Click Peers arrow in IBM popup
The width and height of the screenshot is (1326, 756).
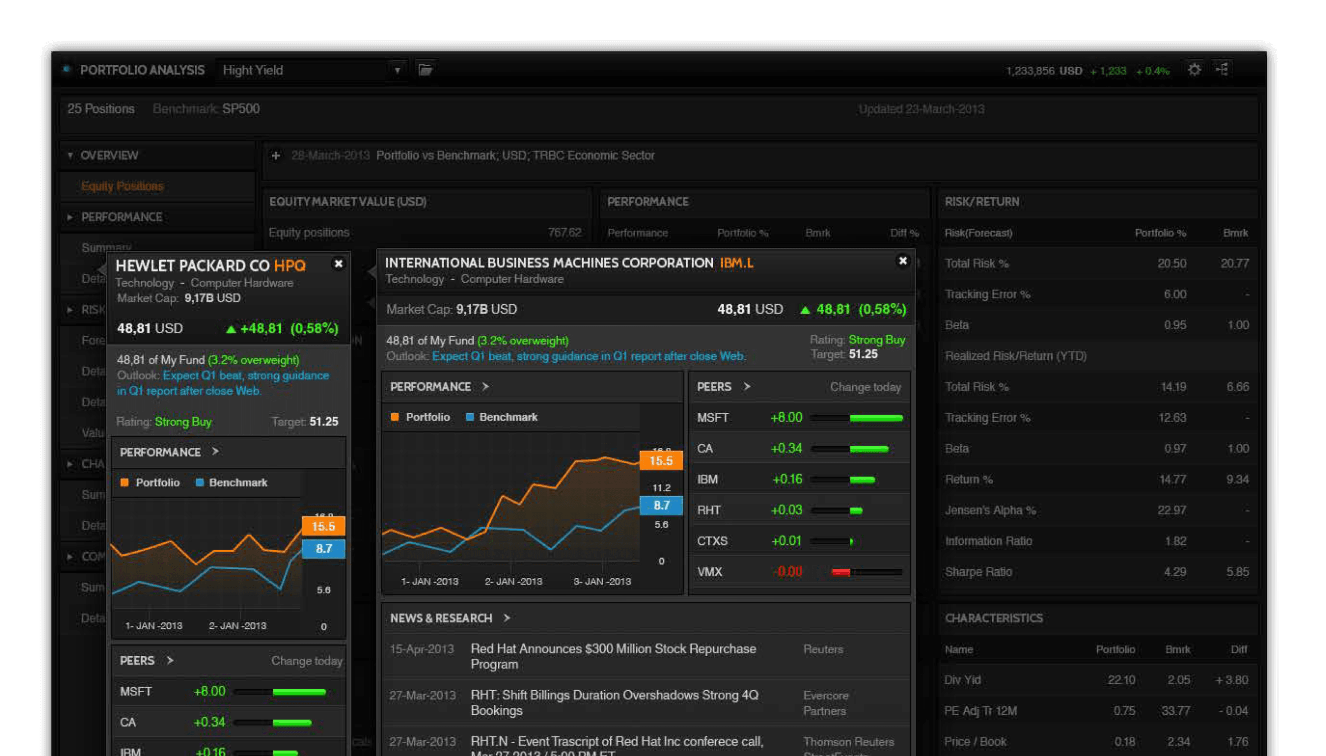click(746, 387)
